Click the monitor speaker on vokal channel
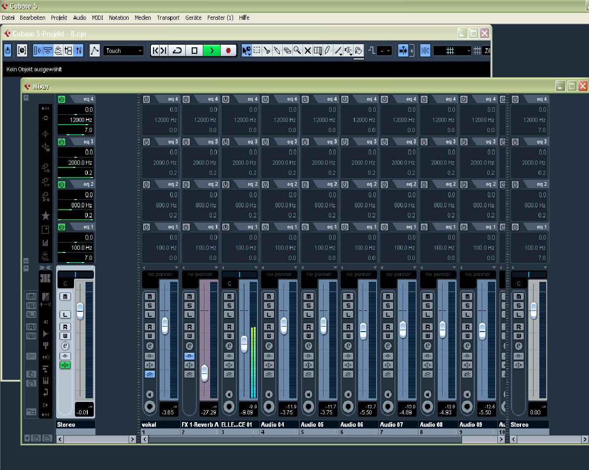 click(149, 394)
